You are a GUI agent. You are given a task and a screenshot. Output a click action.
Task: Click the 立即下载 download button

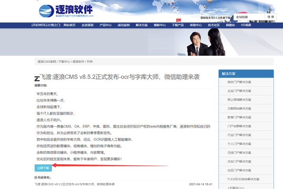[x=43, y=168]
